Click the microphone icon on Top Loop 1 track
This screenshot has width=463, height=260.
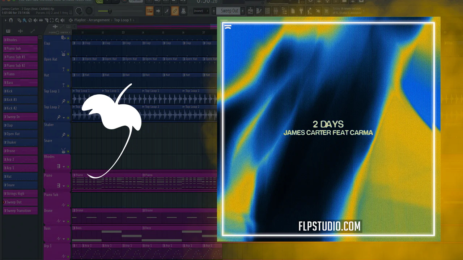click(64, 101)
